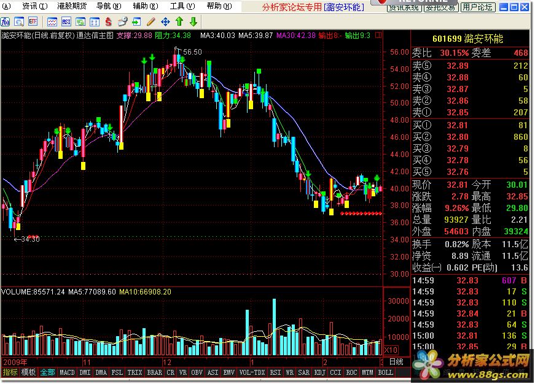Click the 涨幅 9.26% value
Viewport: 535px width, 384px height.
tap(456, 208)
